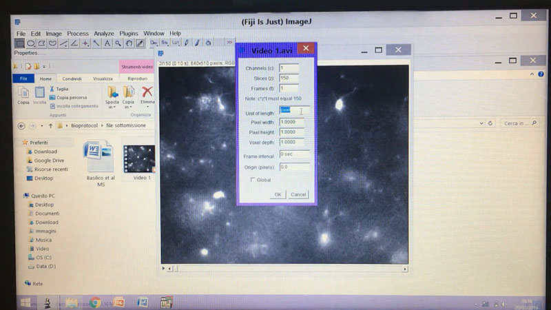
Task: Click the Pixel width field
Action: tap(291, 122)
